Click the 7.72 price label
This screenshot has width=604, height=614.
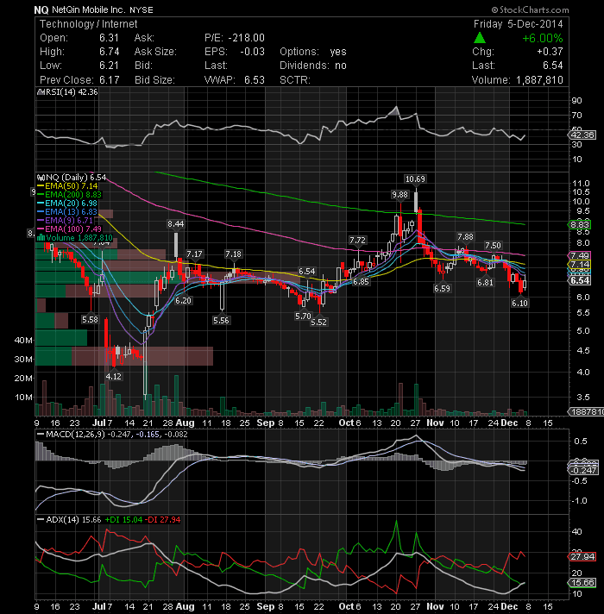(357, 240)
